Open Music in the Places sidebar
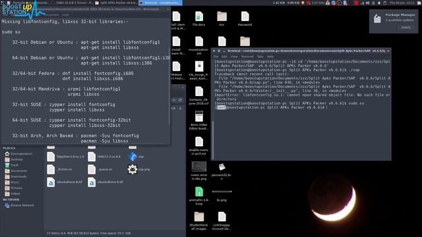This screenshot has width=422, height=237. (12, 182)
